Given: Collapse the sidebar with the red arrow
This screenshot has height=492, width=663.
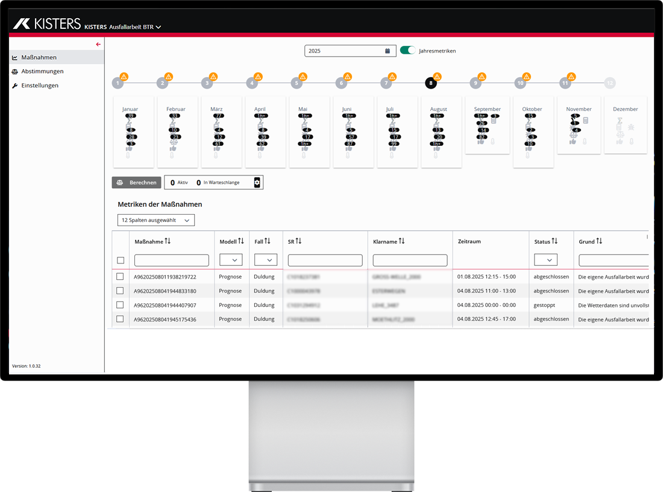Looking at the screenshot, I should (x=98, y=45).
